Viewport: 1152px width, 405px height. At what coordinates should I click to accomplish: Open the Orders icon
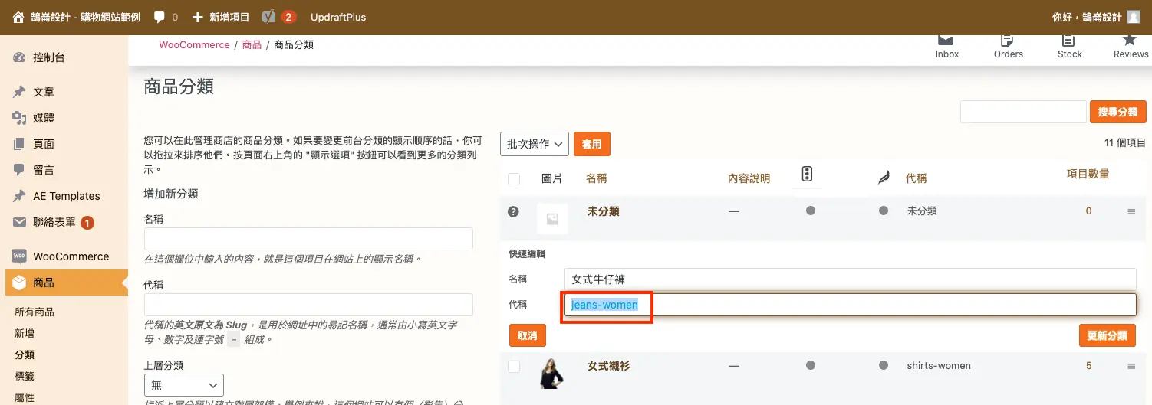(x=1008, y=41)
